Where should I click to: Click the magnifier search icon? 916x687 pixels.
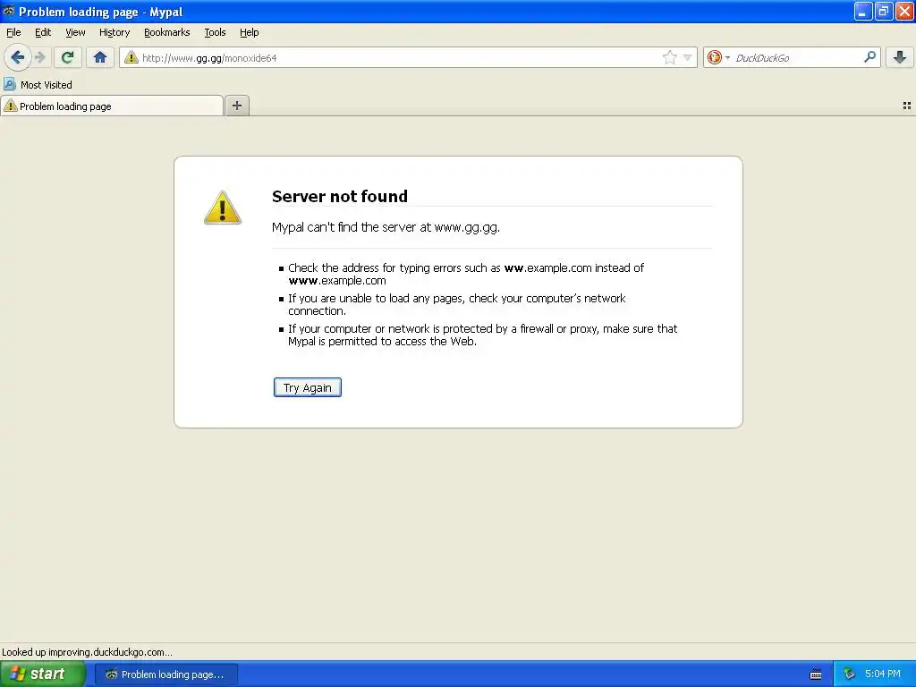[869, 56]
